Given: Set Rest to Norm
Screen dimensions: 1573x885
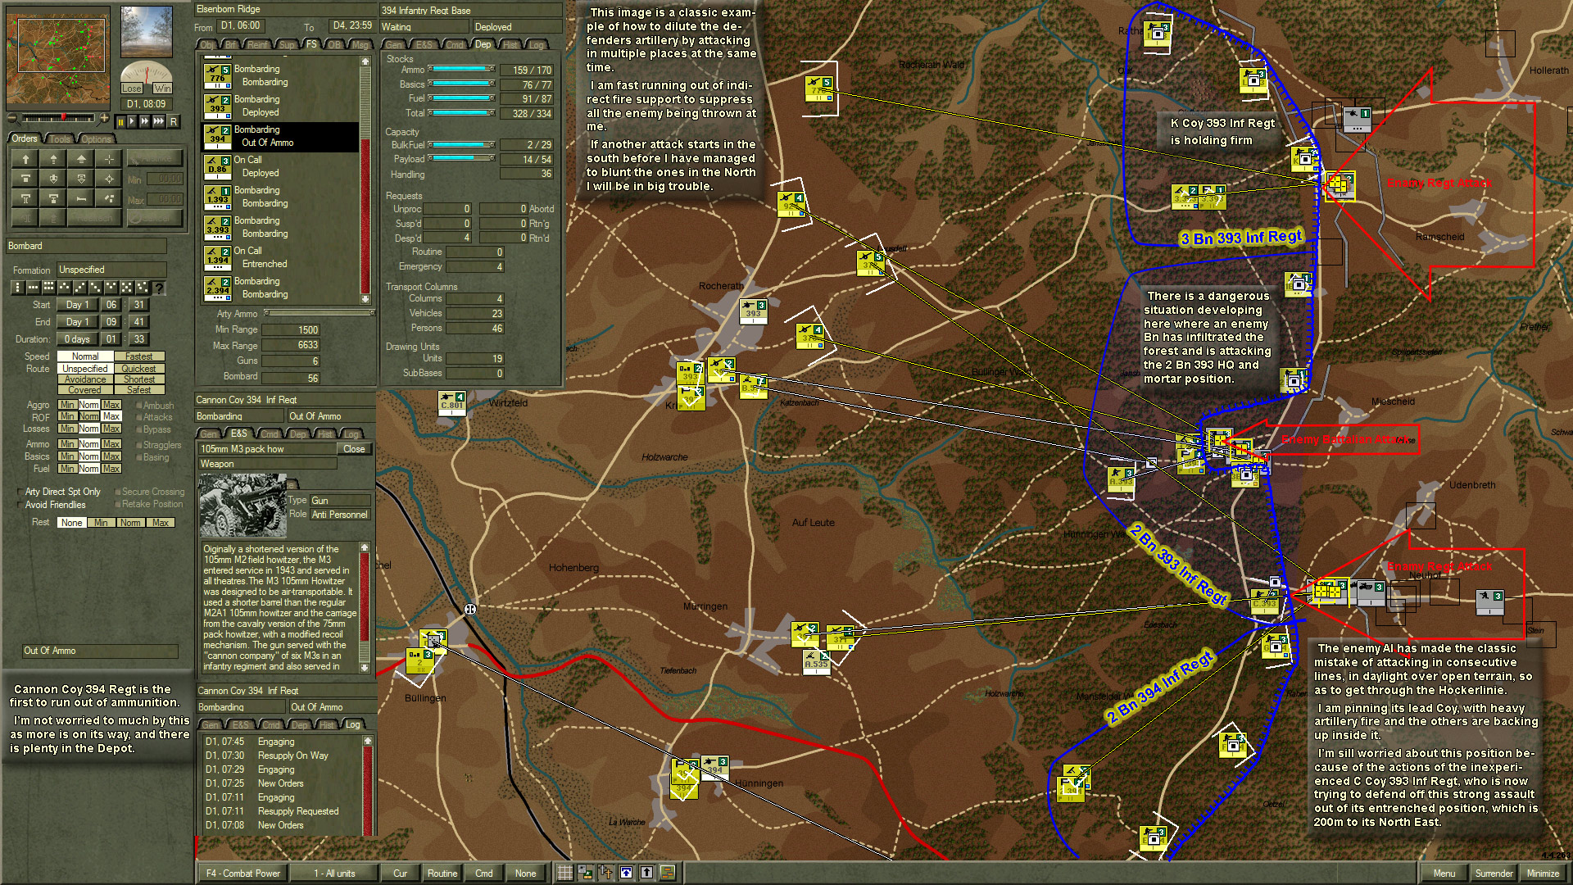Looking at the screenshot, I should pyautogui.click(x=130, y=523).
